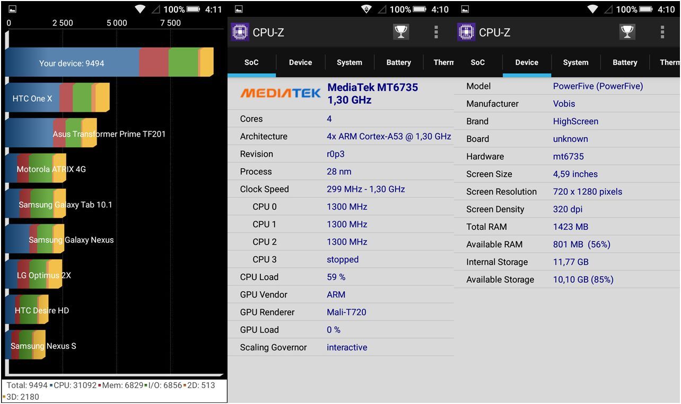Tap the 'Your device: 9494' benchmark bar
The width and height of the screenshot is (681, 404).
pos(109,63)
